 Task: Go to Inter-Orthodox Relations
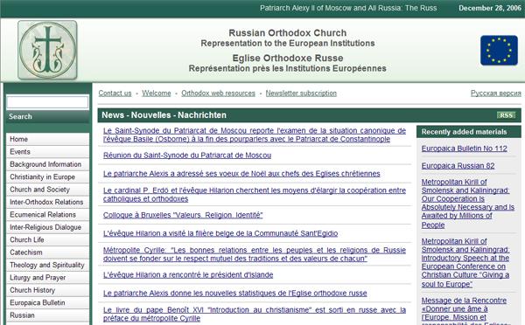[47, 202]
